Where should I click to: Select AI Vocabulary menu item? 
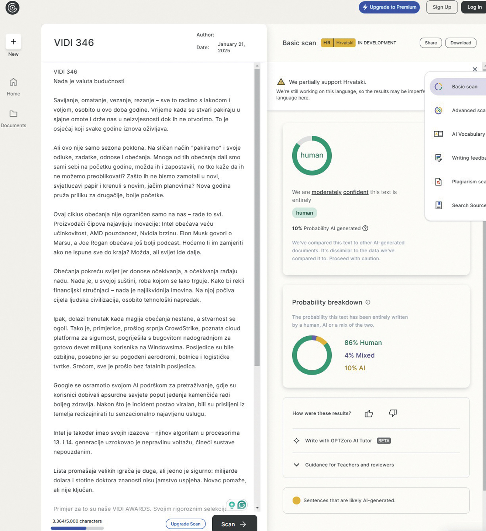point(458,134)
